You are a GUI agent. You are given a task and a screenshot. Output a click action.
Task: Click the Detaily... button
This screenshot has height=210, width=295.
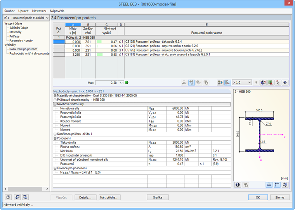[x=85, y=197]
